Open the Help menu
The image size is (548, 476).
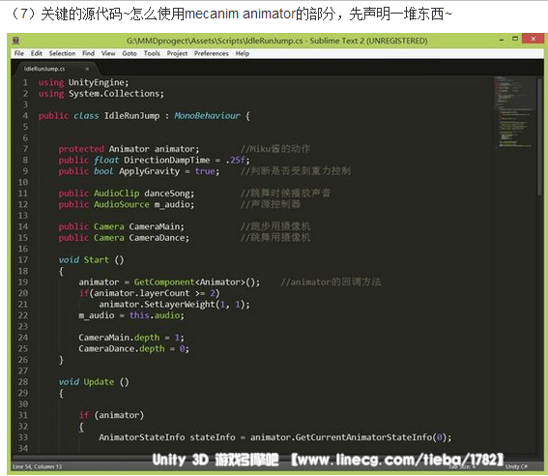pyautogui.click(x=243, y=53)
